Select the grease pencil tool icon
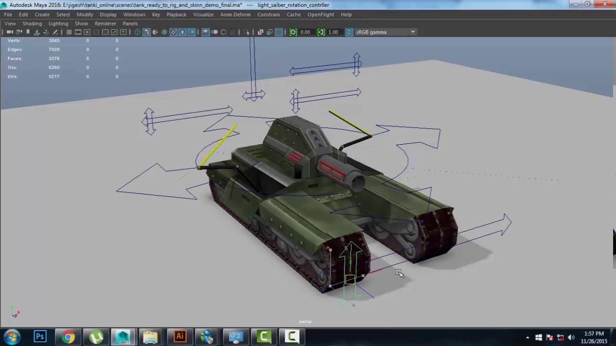 pos(55,32)
